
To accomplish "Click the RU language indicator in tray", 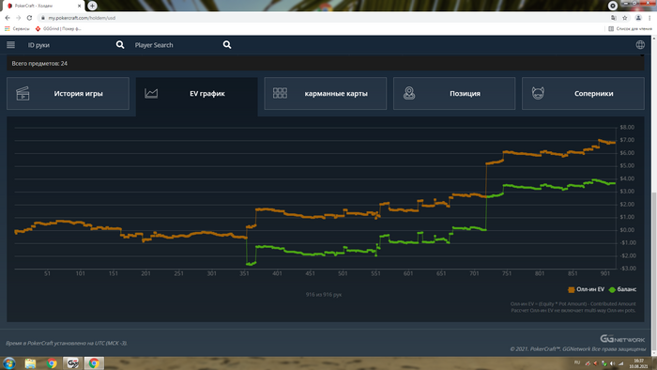I will (x=577, y=362).
